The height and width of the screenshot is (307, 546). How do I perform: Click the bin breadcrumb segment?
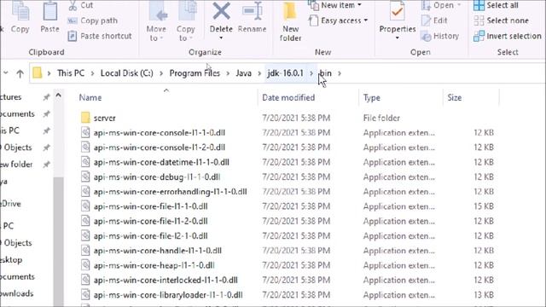coord(326,73)
